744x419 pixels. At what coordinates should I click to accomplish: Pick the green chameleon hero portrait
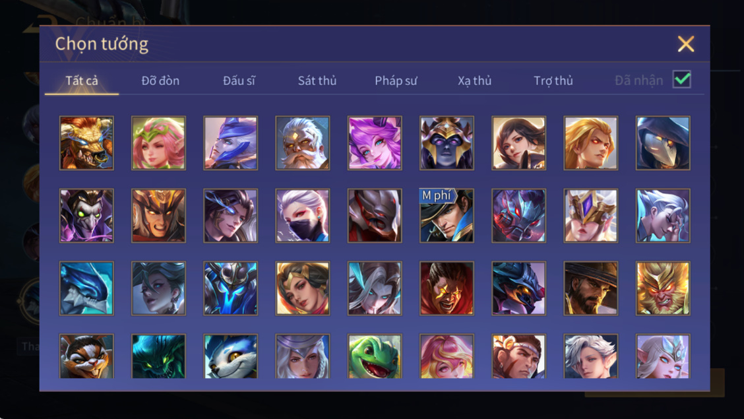(375, 356)
